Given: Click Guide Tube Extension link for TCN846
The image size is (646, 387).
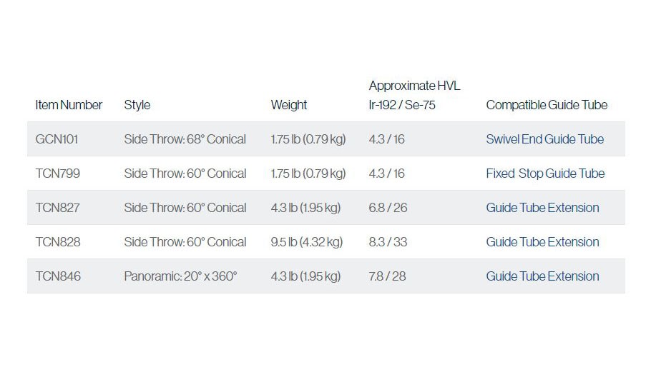Looking at the screenshot, I should point(542,276).
